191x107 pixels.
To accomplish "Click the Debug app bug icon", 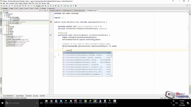I will (46, 6).
